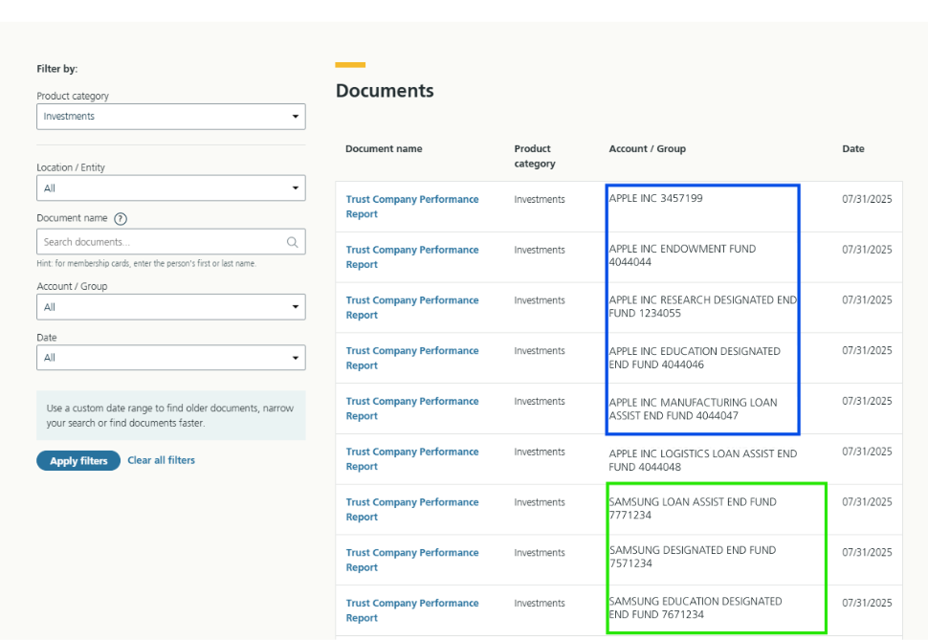Viewport: 928px width, 640px height.
Task: Select APPLE INC MANUFACTURING LOAN ASSIST END FUND 4044047
Action: [x=693, y=408]
